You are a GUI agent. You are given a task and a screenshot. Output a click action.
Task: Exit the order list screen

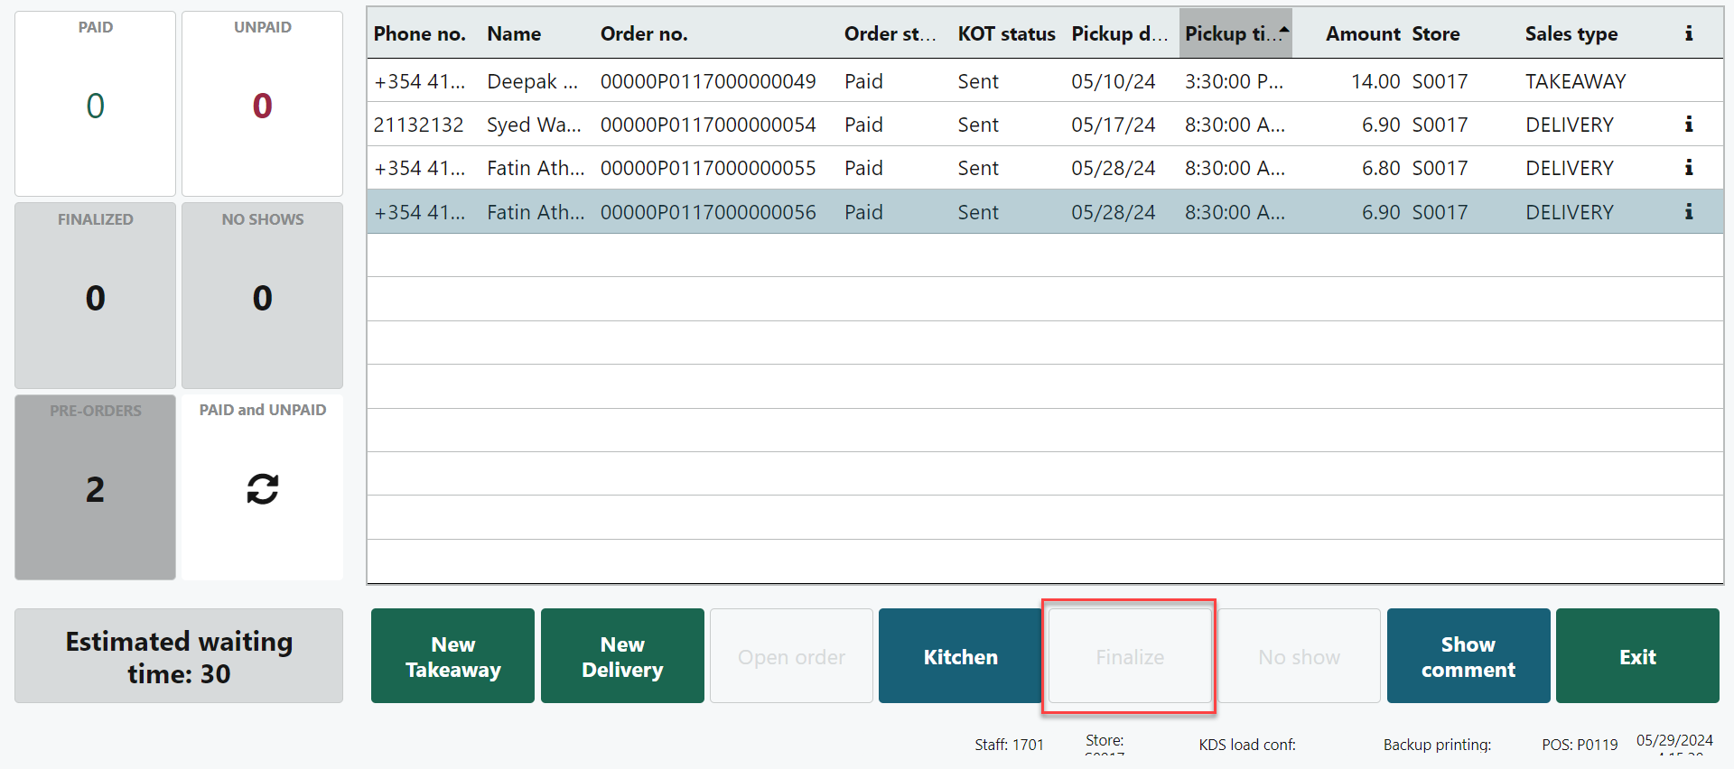[1636, 656]
